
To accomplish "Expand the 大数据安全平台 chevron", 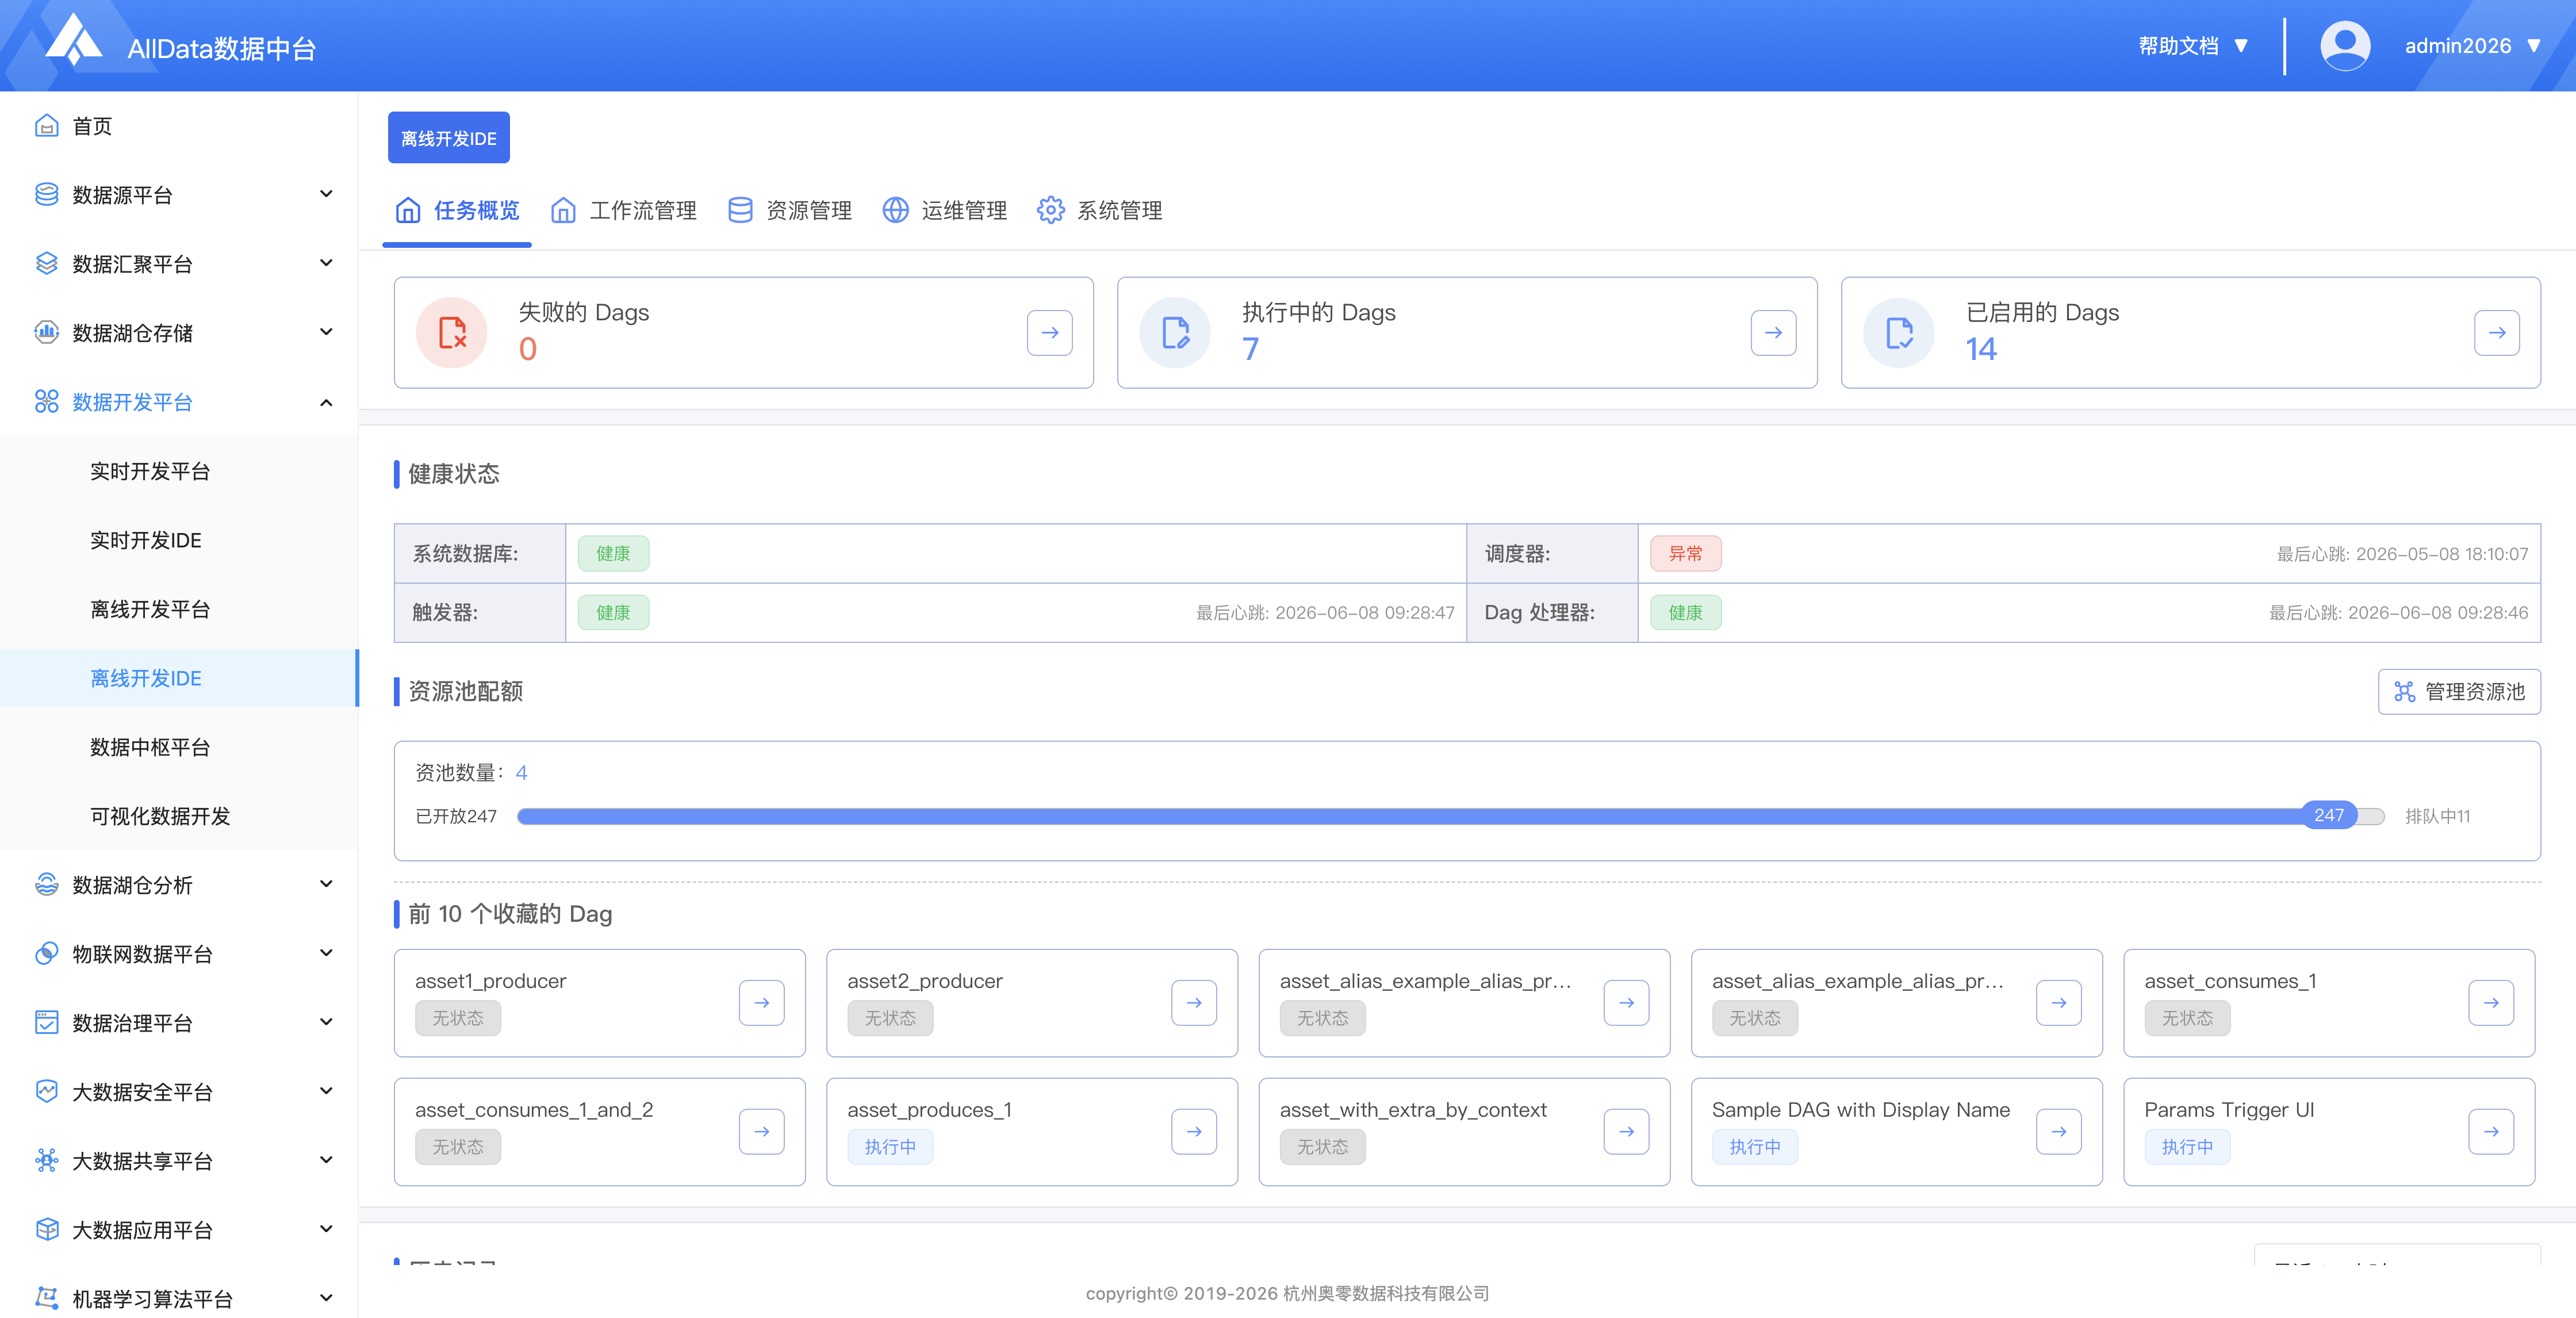I will [326, 1091].
